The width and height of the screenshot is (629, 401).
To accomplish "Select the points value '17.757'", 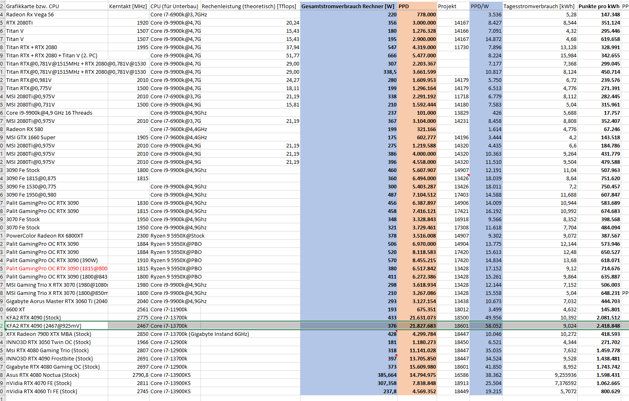I will (599, 113).
